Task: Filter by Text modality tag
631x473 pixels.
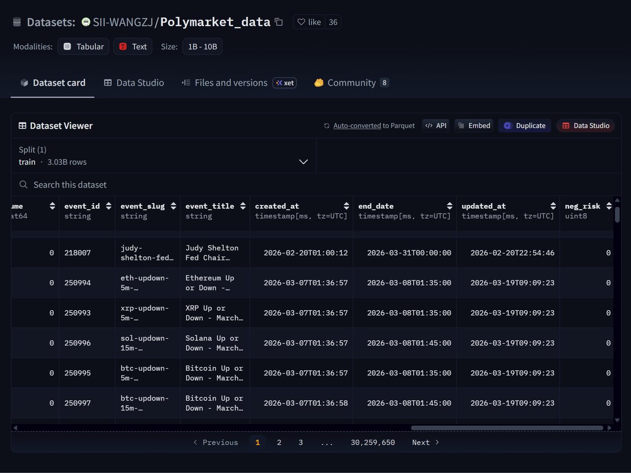Action: (x=133, y=46)
